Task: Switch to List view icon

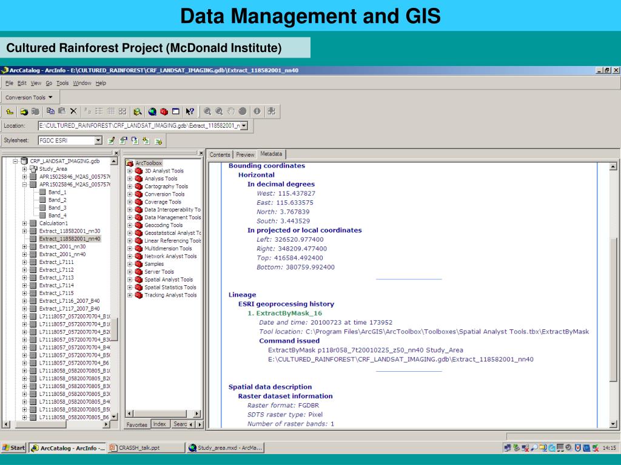Action: pyautogui.click(x=99, y=111)
